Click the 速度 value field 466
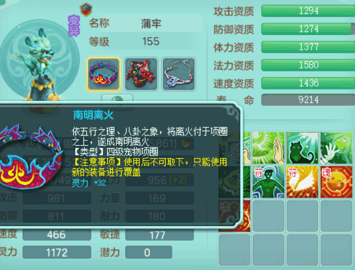Viewport: 355px width, 270px height. tap(57, 235)
